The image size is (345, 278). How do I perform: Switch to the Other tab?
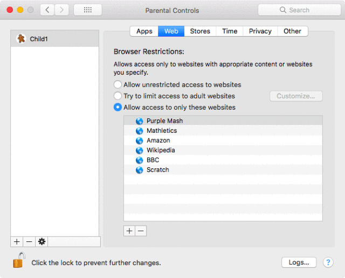click(x=292, y=31)
